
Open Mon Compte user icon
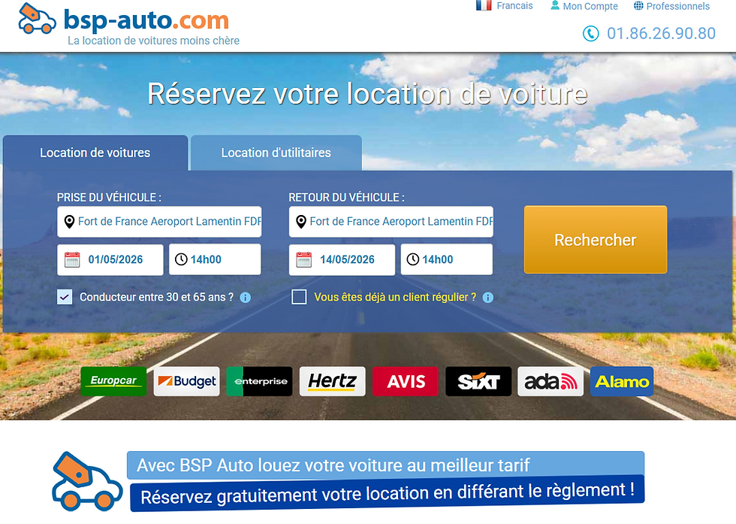click(555, 6)
